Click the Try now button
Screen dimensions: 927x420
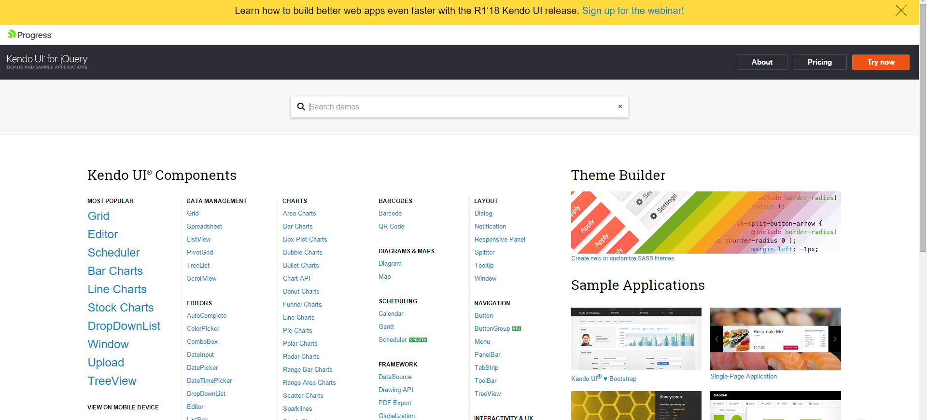[881, 62]
